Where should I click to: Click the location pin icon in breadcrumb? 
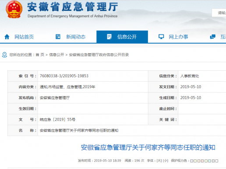click(x=4, y=55)
